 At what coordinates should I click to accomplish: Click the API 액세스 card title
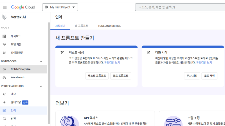[91, 118]
